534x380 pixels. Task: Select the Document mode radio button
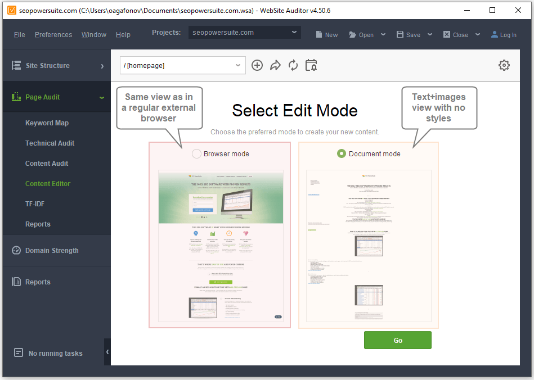coord(341,154)
